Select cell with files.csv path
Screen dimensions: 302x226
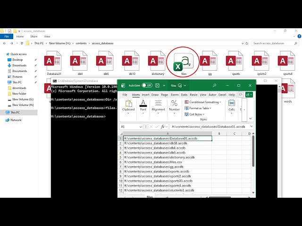coord(168,162)
